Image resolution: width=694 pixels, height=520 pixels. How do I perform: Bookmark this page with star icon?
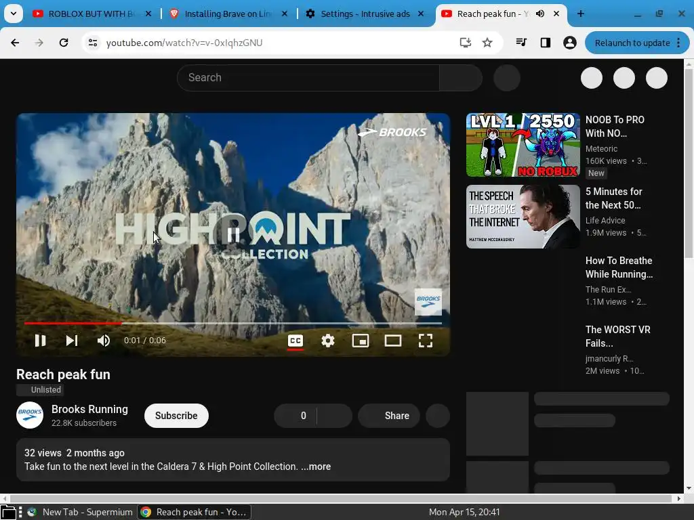[x=487, y=43]
